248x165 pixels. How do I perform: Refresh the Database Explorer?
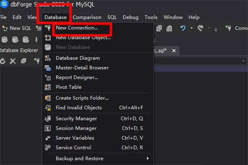click(3, 61)
